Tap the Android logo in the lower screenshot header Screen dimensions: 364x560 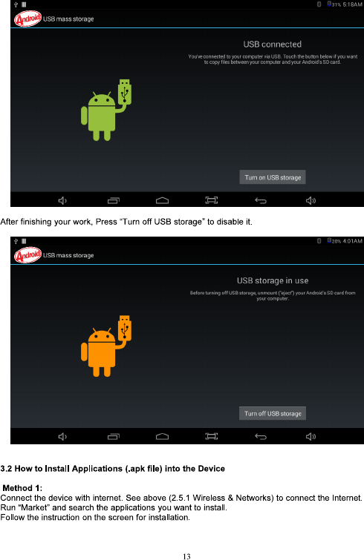coord(27,254)
